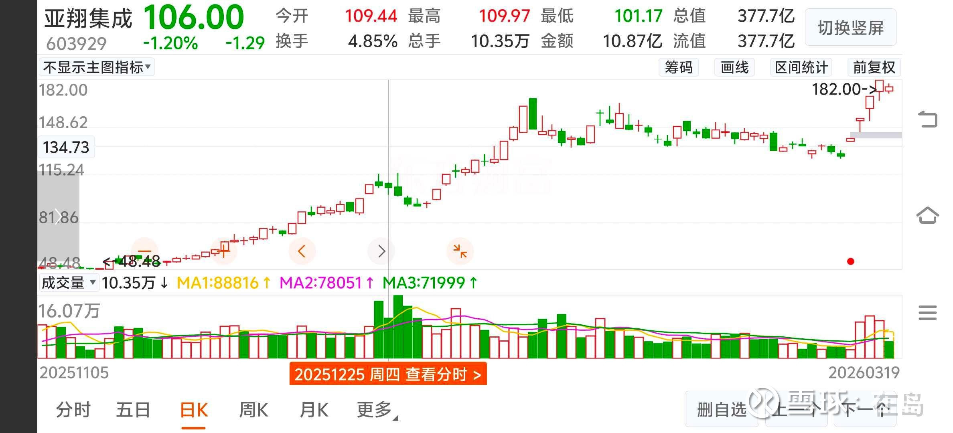Open main chart indicator dropdown
The height and width of the screenshot is (433, 953).
[97, 67]
